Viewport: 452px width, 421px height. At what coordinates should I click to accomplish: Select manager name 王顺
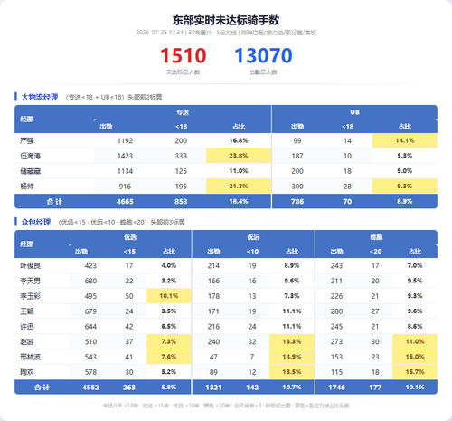click(x=27, y=311)
